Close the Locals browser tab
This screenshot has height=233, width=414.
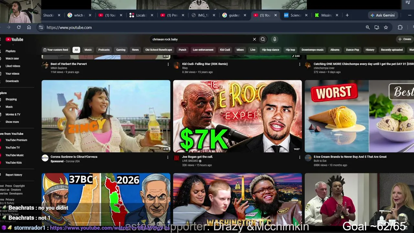click(152, 15)
